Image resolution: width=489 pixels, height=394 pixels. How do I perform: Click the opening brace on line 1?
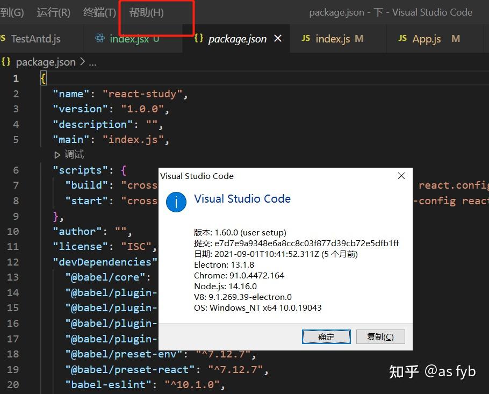tap(43, 78)
